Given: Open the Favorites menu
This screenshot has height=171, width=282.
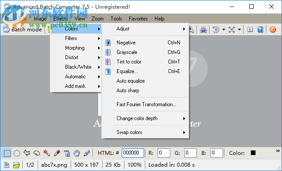Looking at the screenshot, I should (138, 19).
